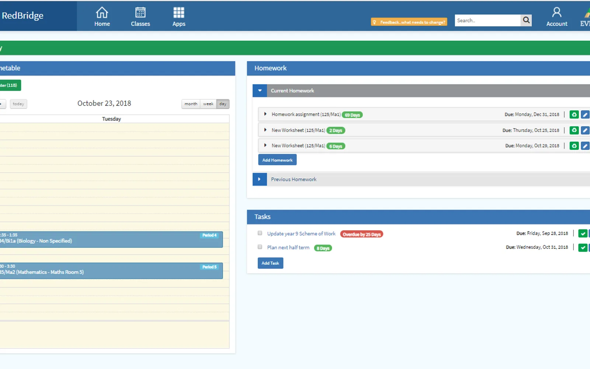Click the 8 Days badge
Image resolution: width=590 pixels, height=369 pixels.
pyautogui.click(x=323, y=248)
